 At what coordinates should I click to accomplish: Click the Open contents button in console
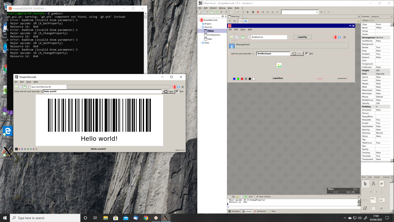click(264, 196)
